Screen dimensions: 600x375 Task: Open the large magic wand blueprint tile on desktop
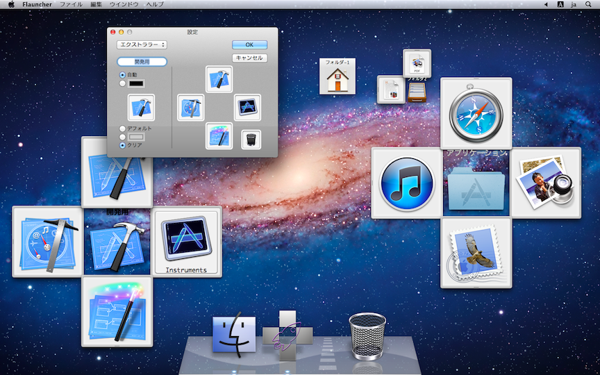click(x=117, y=312)
